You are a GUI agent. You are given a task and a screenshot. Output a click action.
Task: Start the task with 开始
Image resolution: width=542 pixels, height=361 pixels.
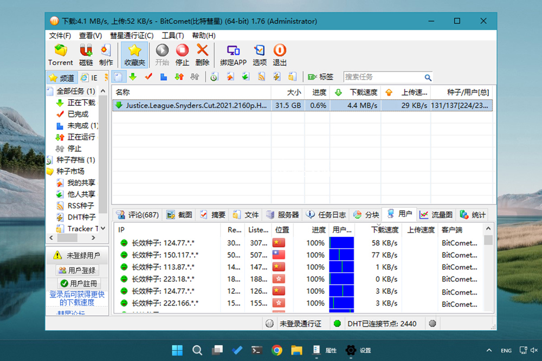coord(162,55)
